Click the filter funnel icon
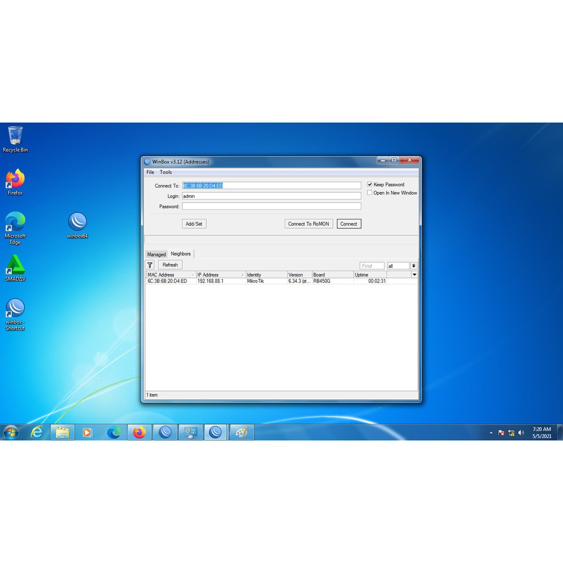 pos(150,265)
